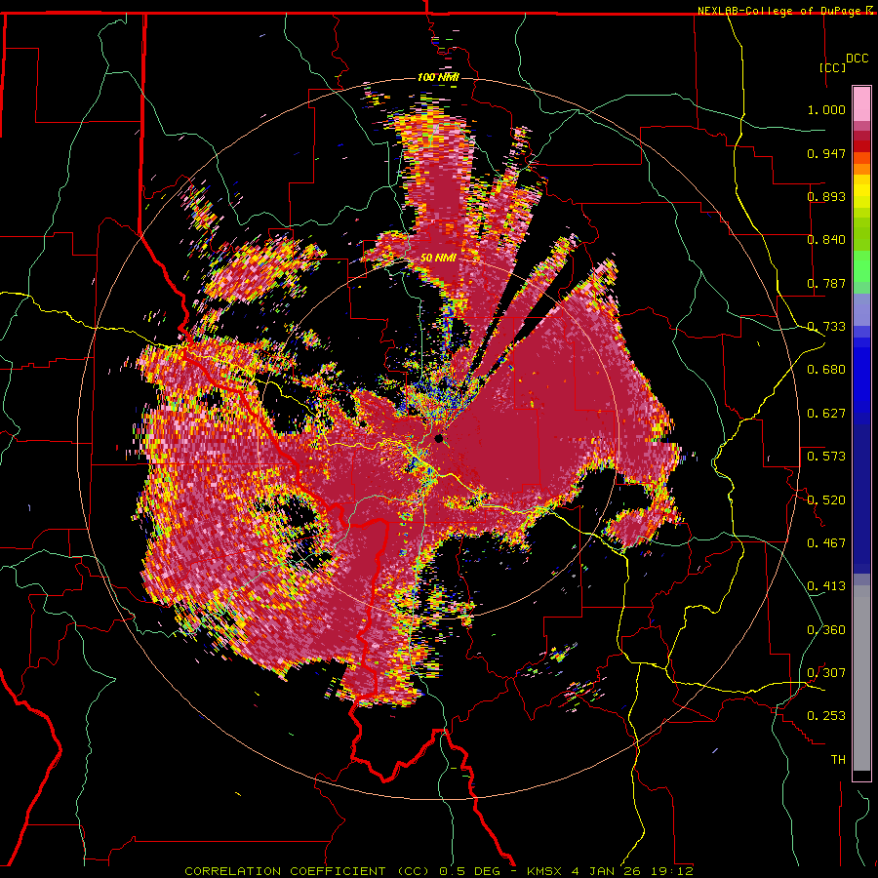Click the 50 NMI range ring label
This screenshot has width=878, height=878.
[x=438, y=259]
